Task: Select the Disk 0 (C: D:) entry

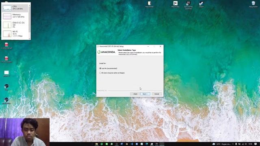Action: (x=15, y=24)
